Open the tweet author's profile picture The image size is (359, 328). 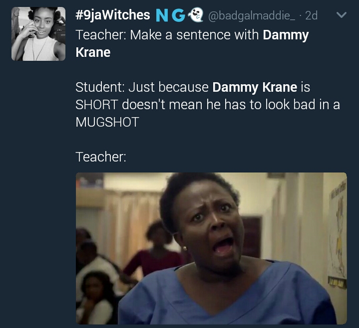(38, 34)
